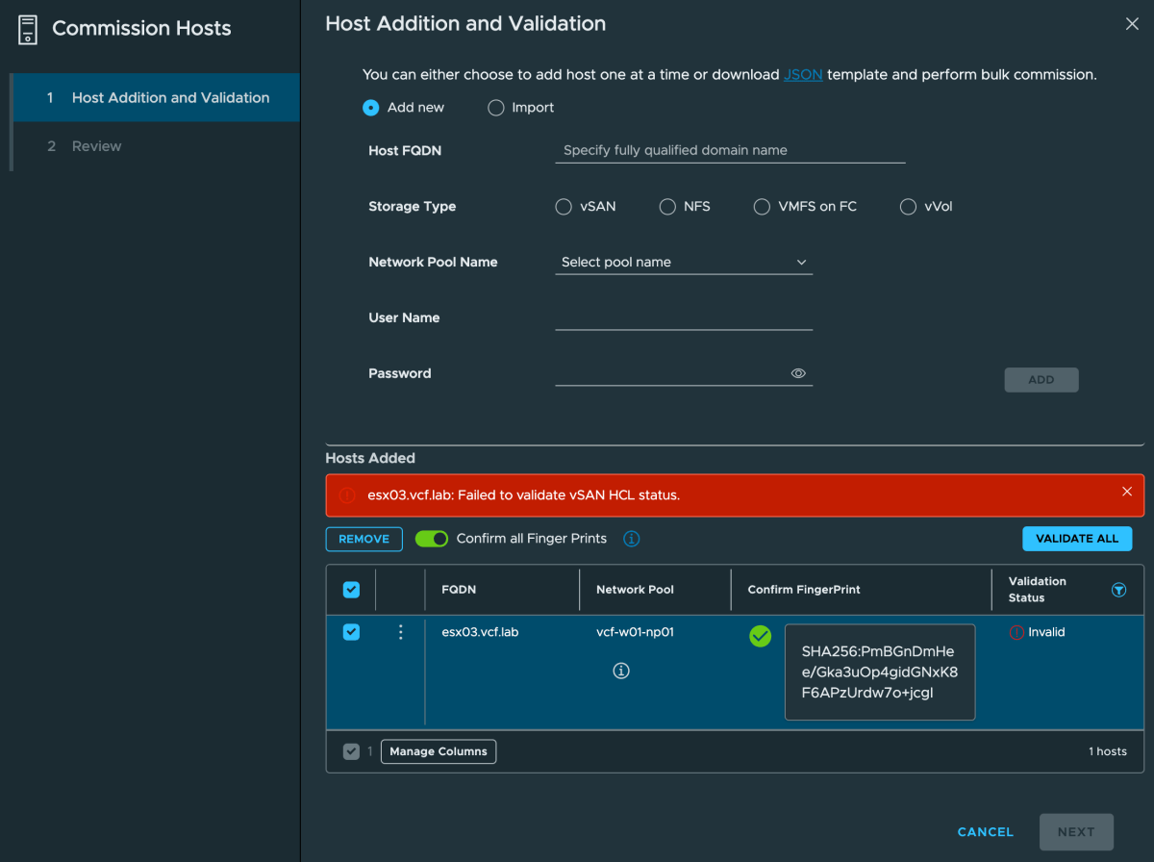Open the JSON template link

(x=803, y=74)
